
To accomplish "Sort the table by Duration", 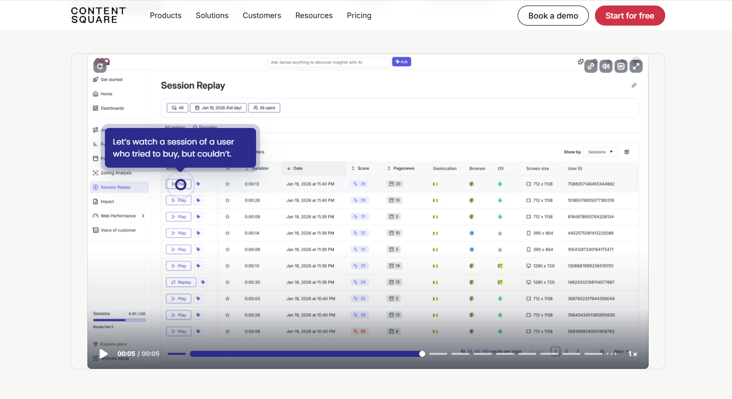I will [257, 168].
